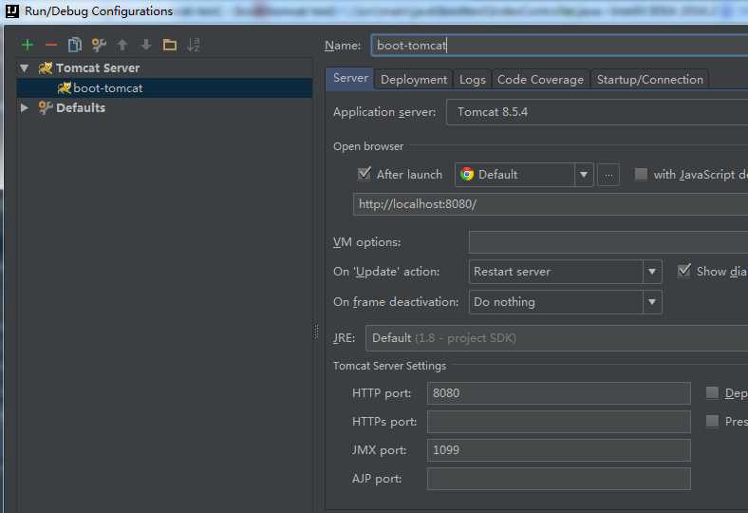This screenshot has width=748, height=513.
Task: Move configuration down with the down arrow
Action: pyautogui.click(x=146, y=45)
